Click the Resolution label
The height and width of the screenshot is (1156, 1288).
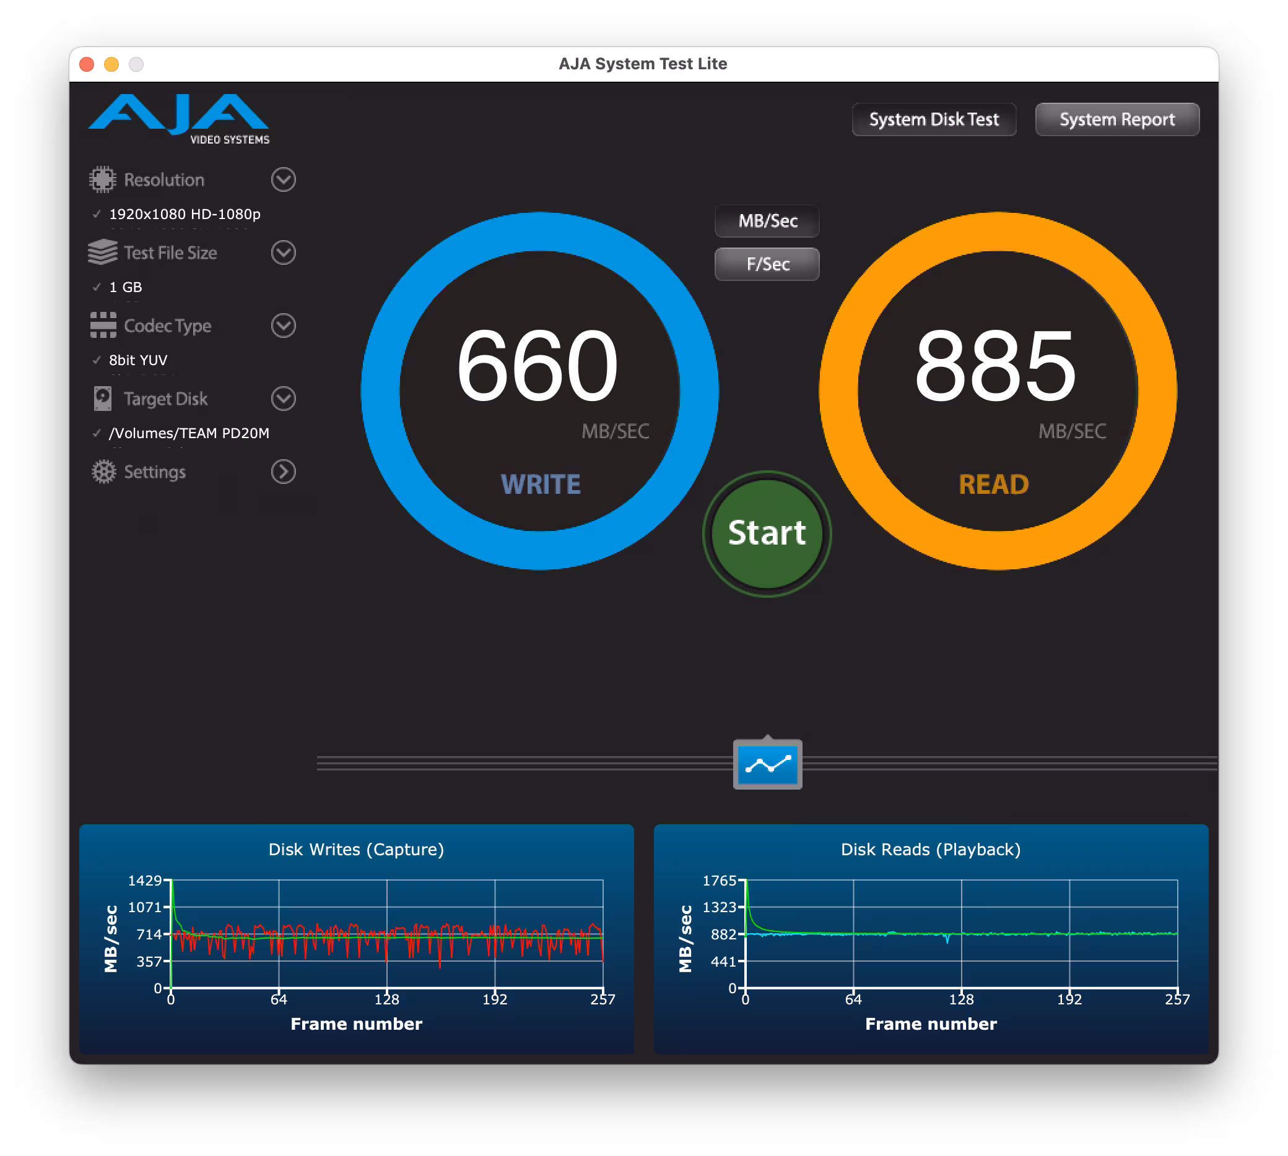click(164, 179)
